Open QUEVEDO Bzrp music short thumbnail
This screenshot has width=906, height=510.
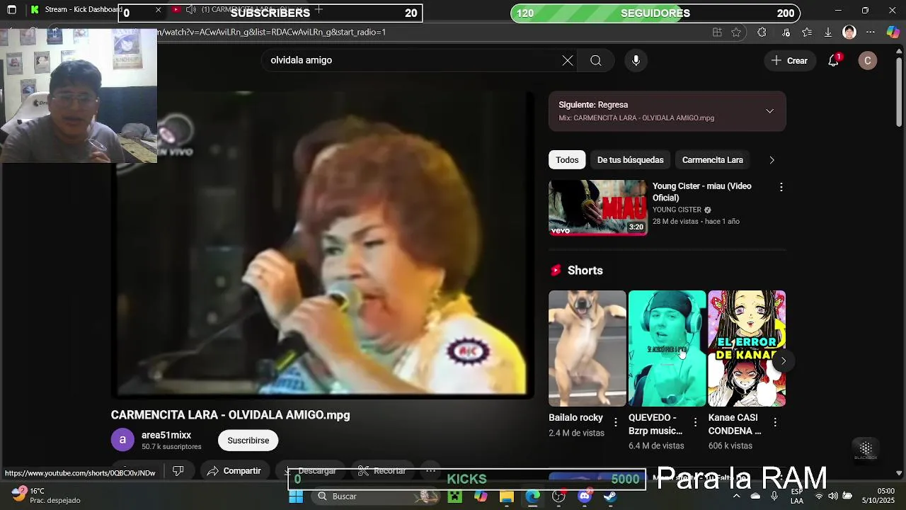pyautogui.click(x=667, y=348)
